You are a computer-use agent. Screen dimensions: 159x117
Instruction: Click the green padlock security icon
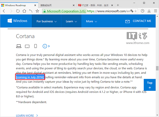tap(45, 11)
